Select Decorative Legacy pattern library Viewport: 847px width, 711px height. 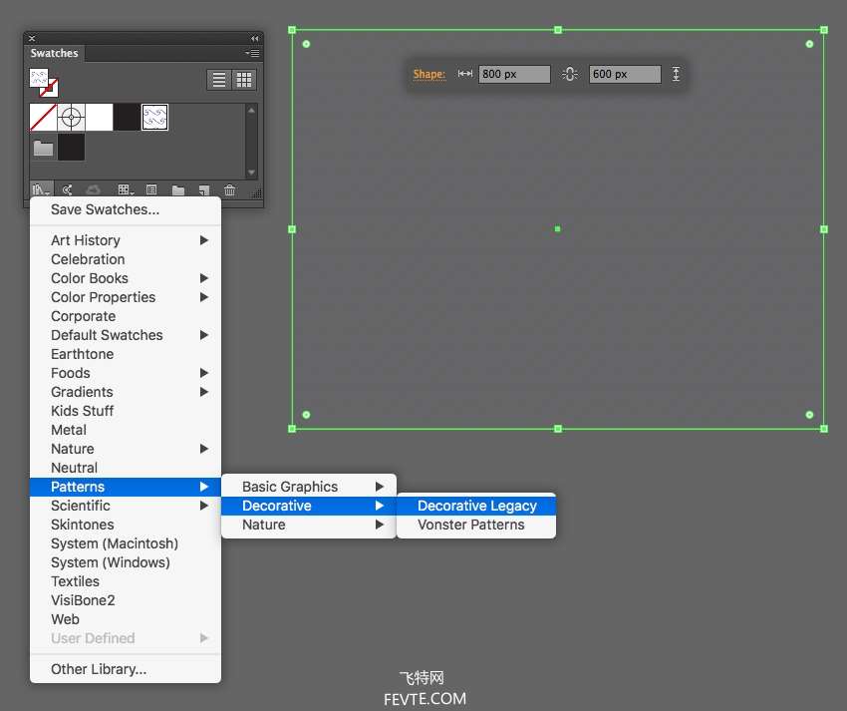(476, 506)
